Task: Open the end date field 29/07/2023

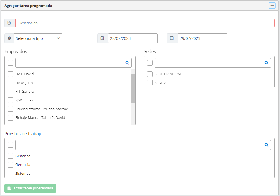Action: click(202, 38)
